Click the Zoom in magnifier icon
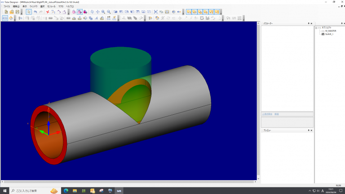This screenshot has width=345, height=194. (103, 12)
